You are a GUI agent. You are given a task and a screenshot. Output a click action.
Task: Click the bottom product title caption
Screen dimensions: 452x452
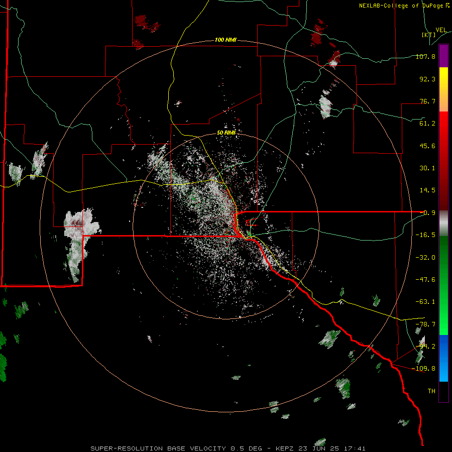click(x=228, y=448)
